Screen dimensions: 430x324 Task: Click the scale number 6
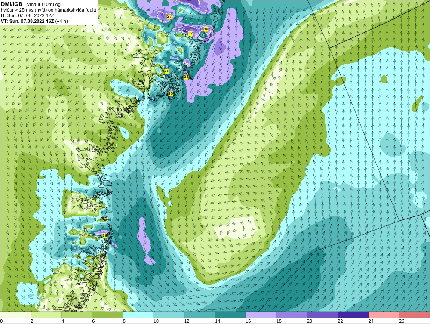pos(93,321)
